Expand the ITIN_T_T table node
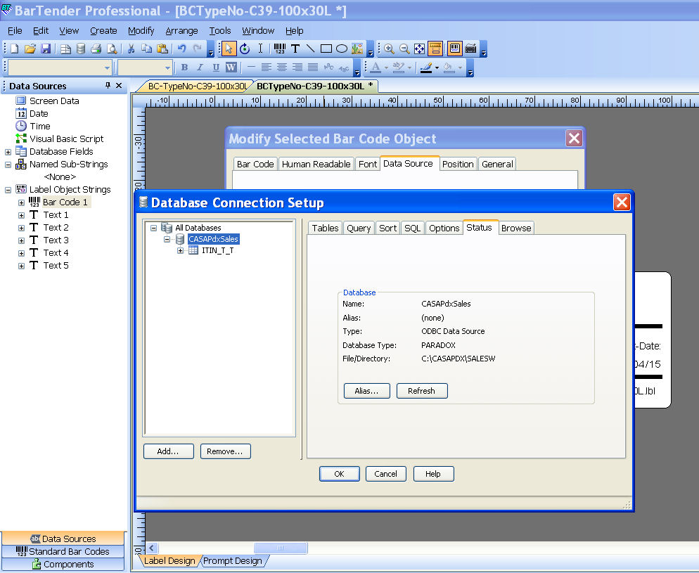The height and width of the screenshot is (573, 699). point(180,251)
